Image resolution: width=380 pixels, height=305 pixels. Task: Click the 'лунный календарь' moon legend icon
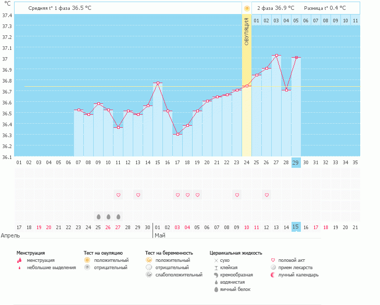(x=273, y=275)
